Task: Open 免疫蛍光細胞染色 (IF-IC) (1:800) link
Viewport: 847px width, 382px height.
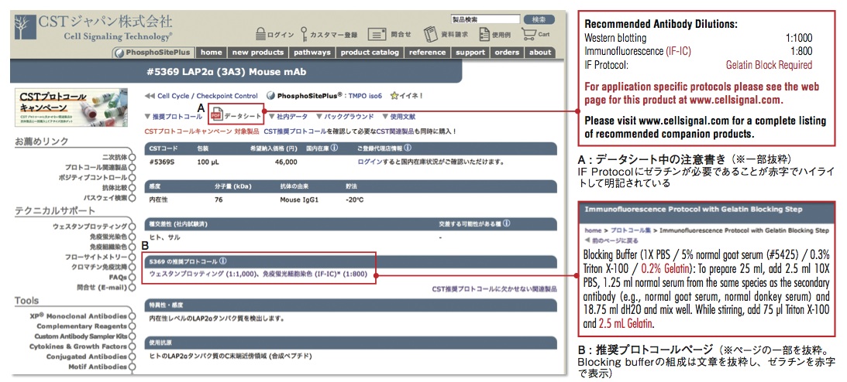Action: coord(315,275)
